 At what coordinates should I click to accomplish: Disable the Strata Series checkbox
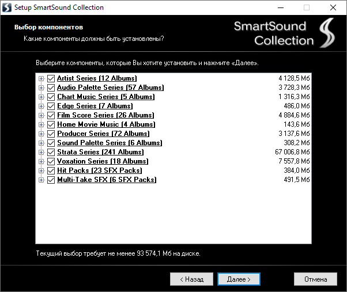(x=51, y=152)
